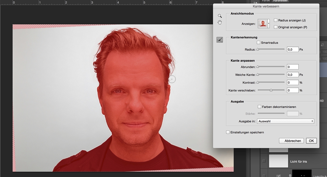
Task: Check Einstellungen speichern option
Action: point(228,132)
